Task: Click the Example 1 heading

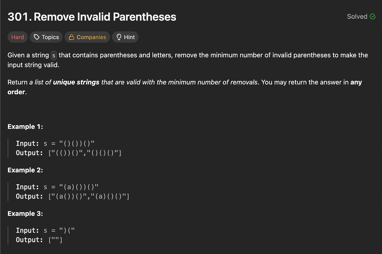Action: [x=25, y=127]
